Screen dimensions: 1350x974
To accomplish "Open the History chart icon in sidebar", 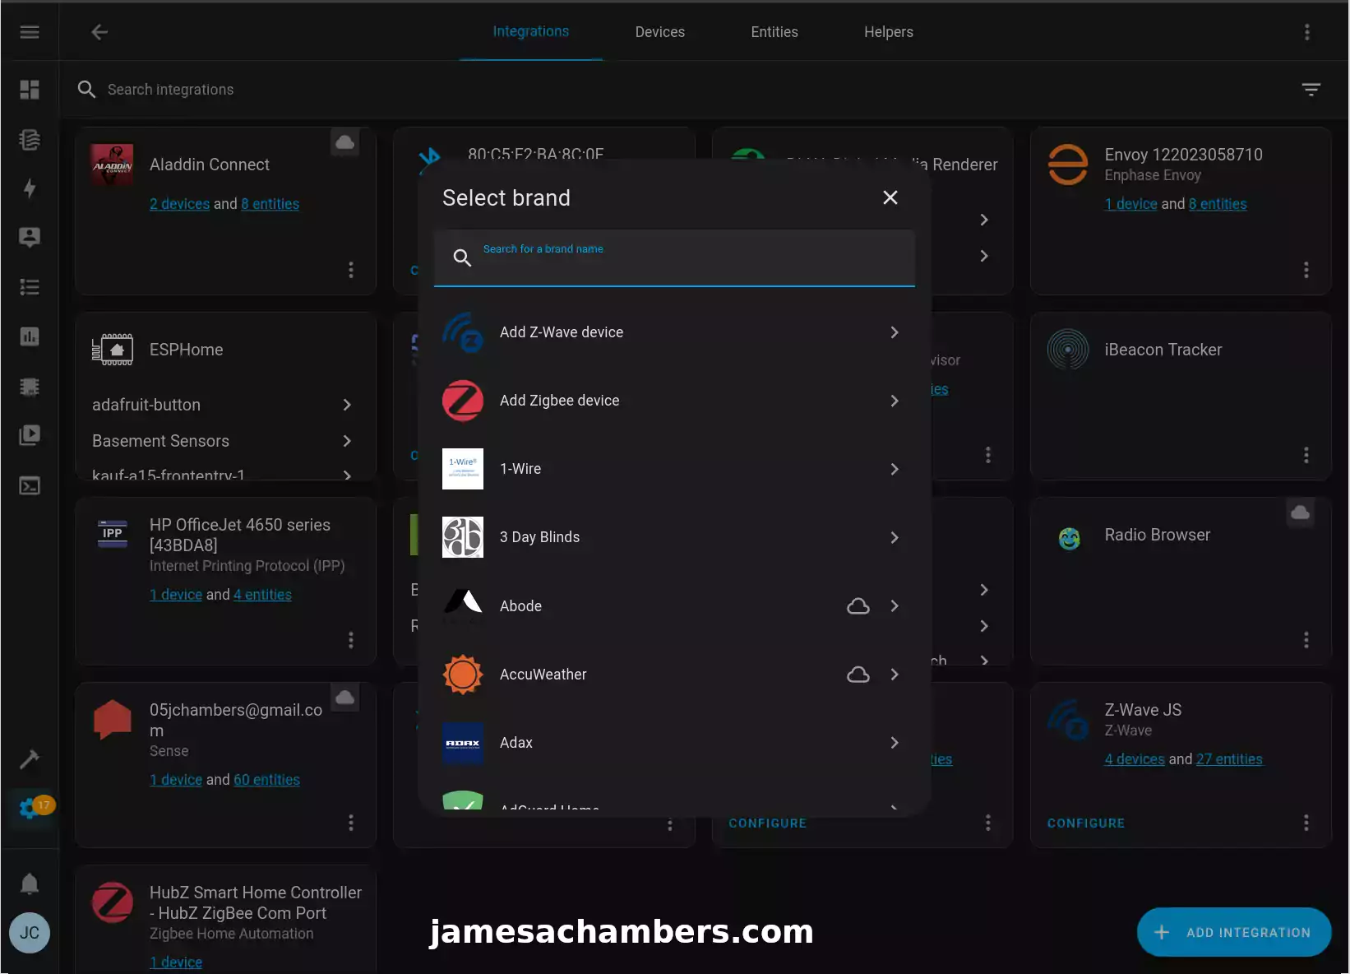I will pyautogui.click(x=30, y=336).
